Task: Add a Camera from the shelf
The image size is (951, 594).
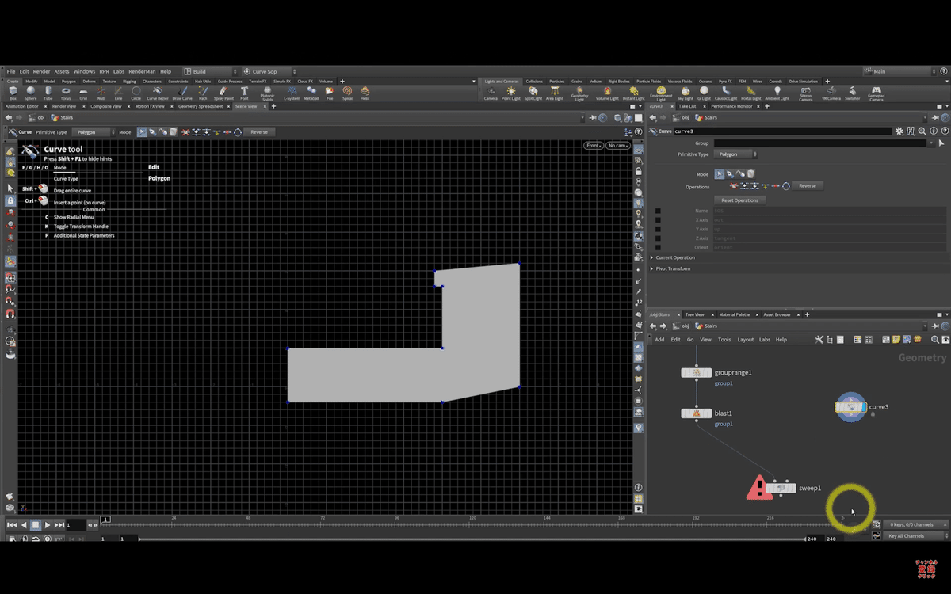Action: click(x=491, y=93)
